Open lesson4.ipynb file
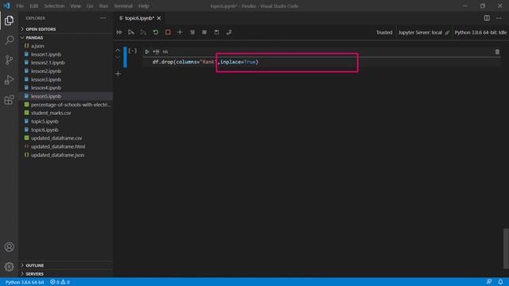The height and width of the screenshot is (286, 509). point(66,88)
